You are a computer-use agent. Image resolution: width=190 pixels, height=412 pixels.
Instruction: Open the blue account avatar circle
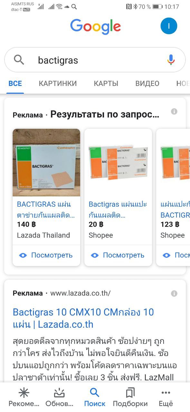click(169, 26)
